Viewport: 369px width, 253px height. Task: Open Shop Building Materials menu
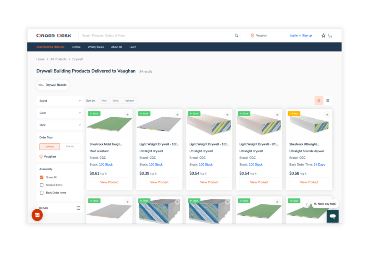(50, 47)
